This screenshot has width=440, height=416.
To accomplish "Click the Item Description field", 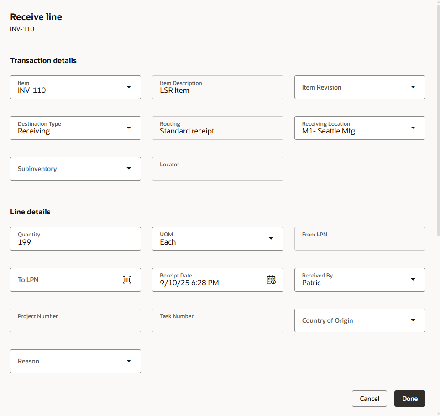I will pos(217,88).
